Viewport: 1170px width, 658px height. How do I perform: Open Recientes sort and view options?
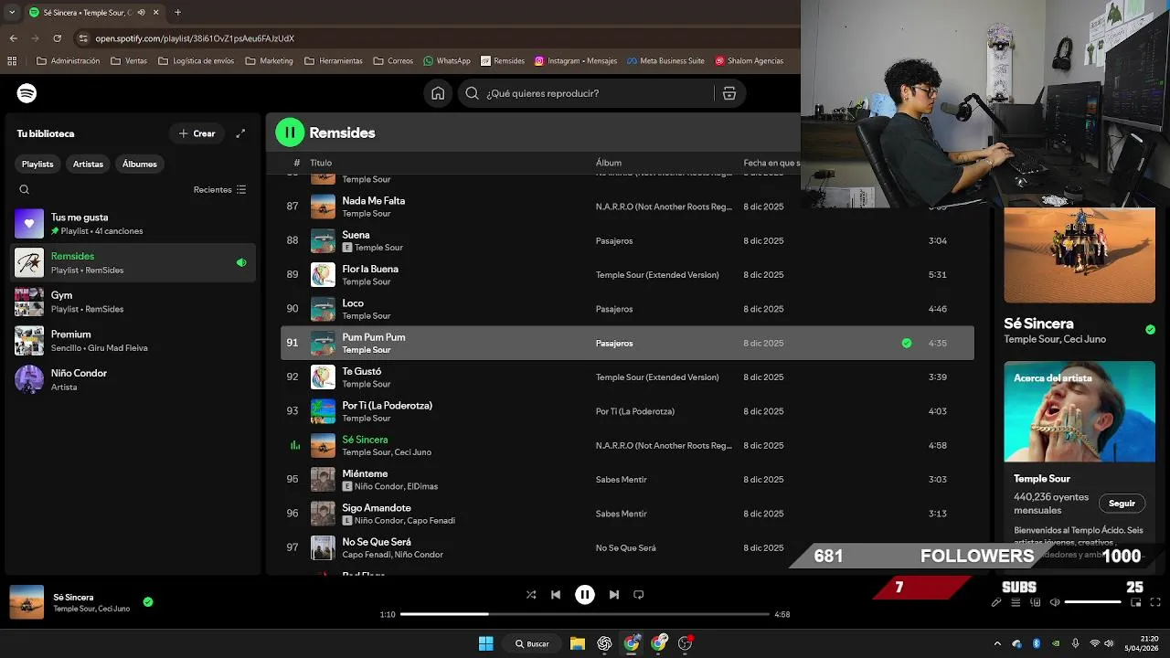(x=219, y=190)
